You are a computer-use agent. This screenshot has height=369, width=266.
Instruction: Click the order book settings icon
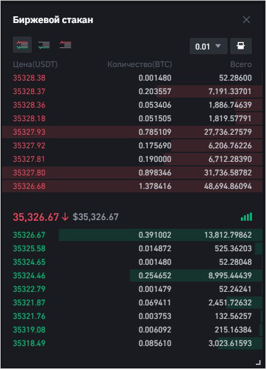(x=241, y=46)
